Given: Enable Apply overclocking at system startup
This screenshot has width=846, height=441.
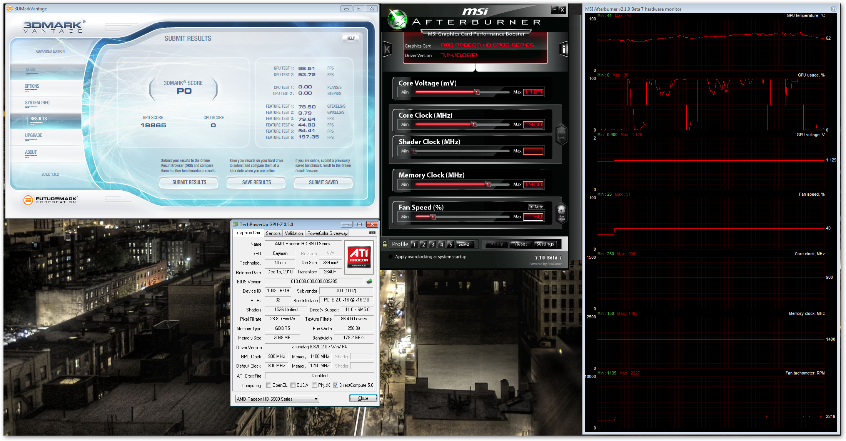Looking at the screenshot, I should point(391,256).
